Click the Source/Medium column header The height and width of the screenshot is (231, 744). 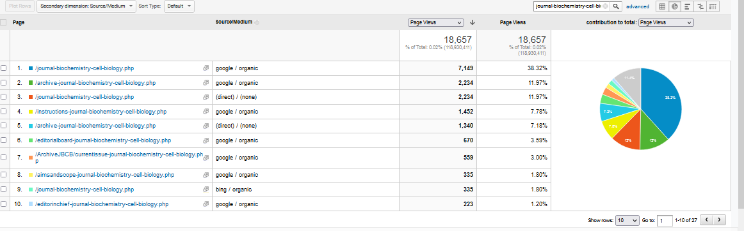(234, 22)
